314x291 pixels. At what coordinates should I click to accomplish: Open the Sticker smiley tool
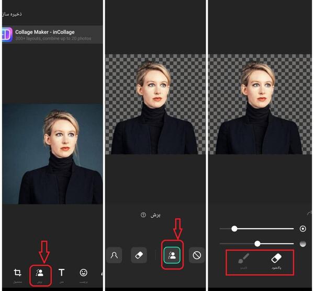[x=84, y=275]
